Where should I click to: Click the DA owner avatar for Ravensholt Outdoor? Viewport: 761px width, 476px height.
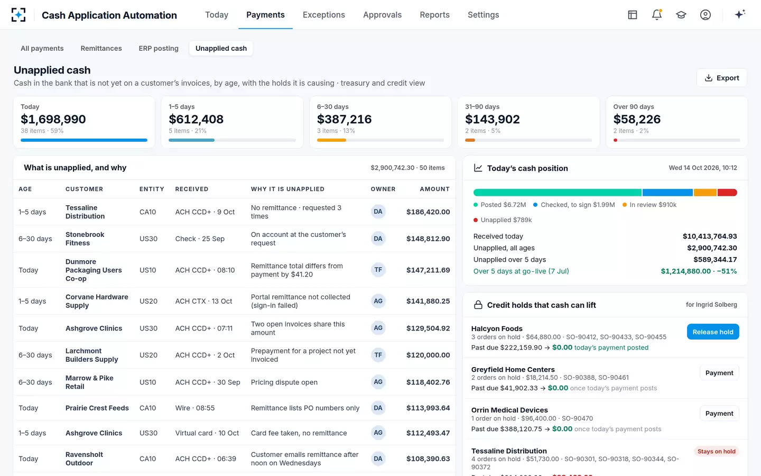(x=378, y=459)
